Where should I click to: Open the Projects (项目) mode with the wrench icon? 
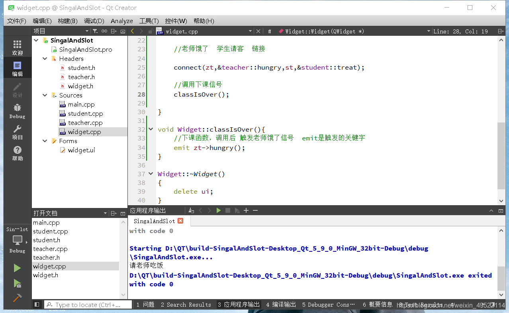[x=17, y=132]
